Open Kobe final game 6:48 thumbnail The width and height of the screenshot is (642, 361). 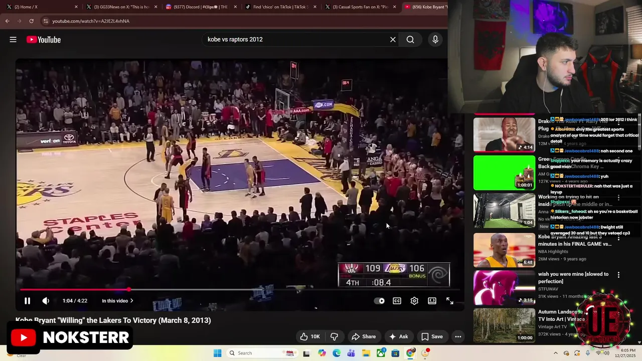504,250
